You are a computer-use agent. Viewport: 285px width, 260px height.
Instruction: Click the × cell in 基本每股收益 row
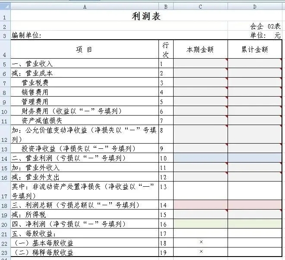[x=200, y=243]
